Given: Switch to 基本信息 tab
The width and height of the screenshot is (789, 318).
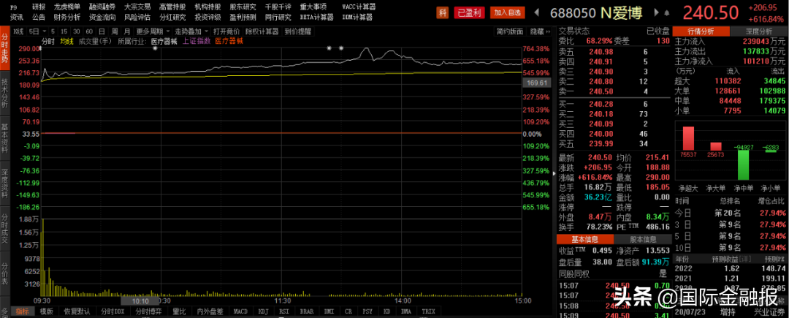Looking at the screenshot, I should coord(584,239).
